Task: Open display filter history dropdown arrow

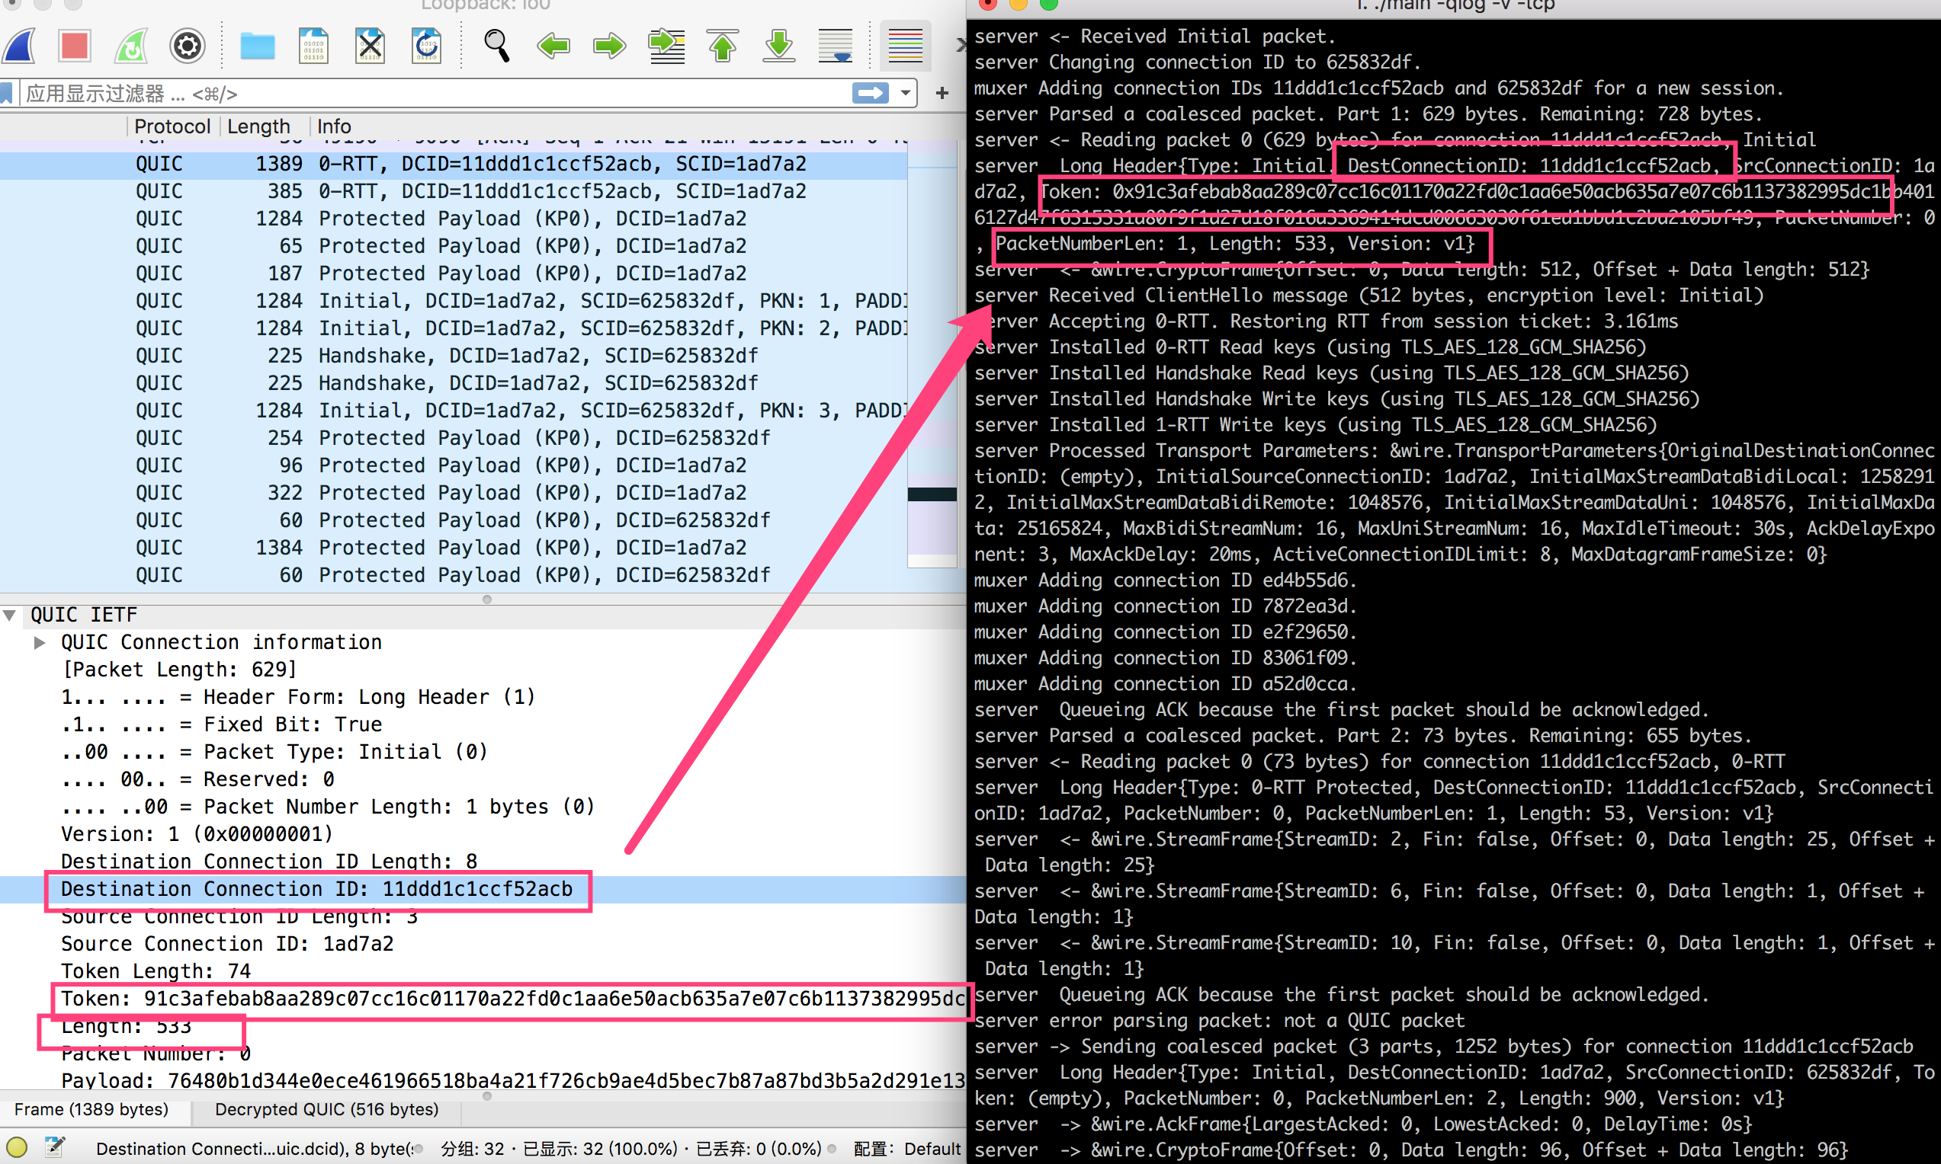Action: tap(906, 94)
